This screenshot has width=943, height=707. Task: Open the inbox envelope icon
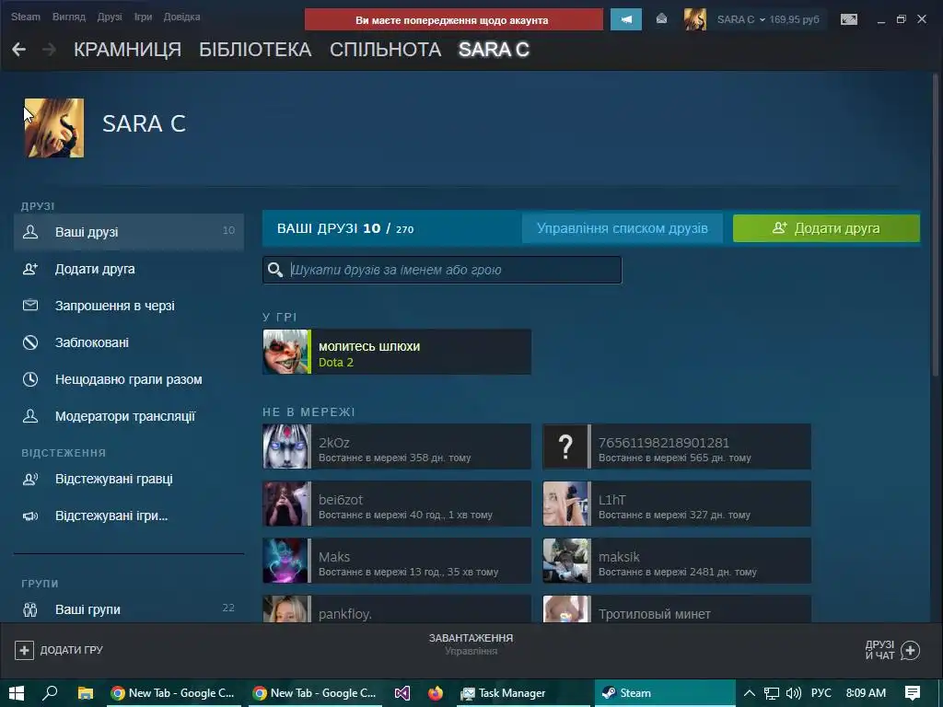click(x=661, y=19)
